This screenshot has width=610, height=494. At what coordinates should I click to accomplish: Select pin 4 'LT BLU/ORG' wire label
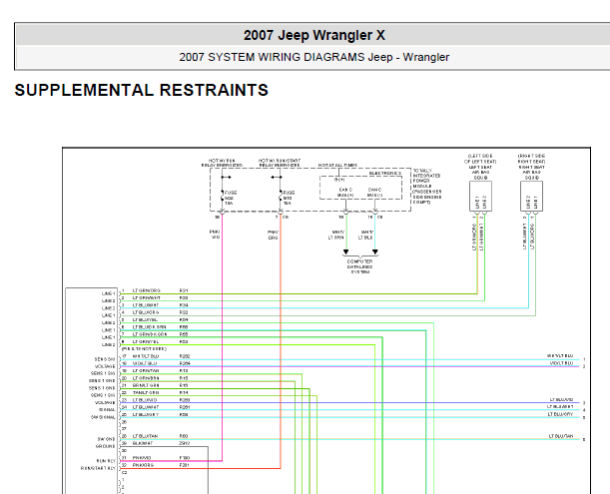coord(146,312)
